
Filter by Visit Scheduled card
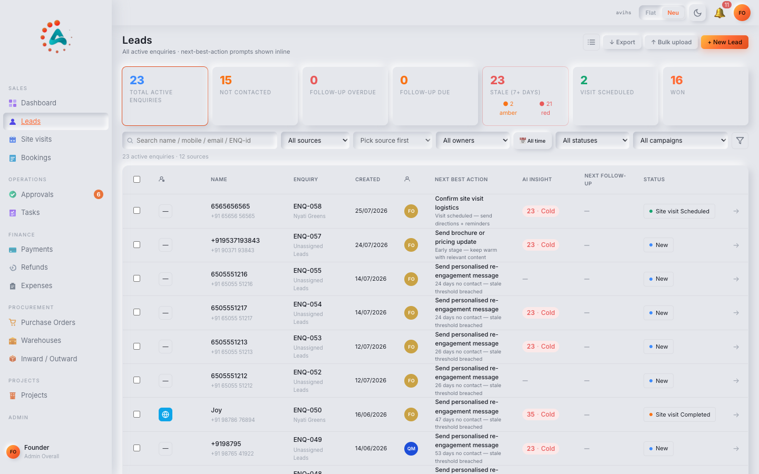(616, 96)
